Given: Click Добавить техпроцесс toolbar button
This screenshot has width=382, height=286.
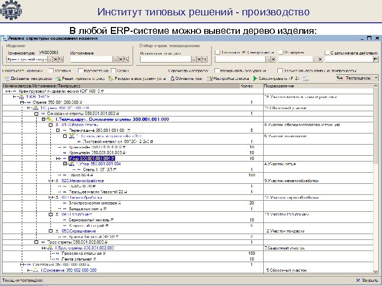Looking at the screenshot, I should tap(28, 78).
